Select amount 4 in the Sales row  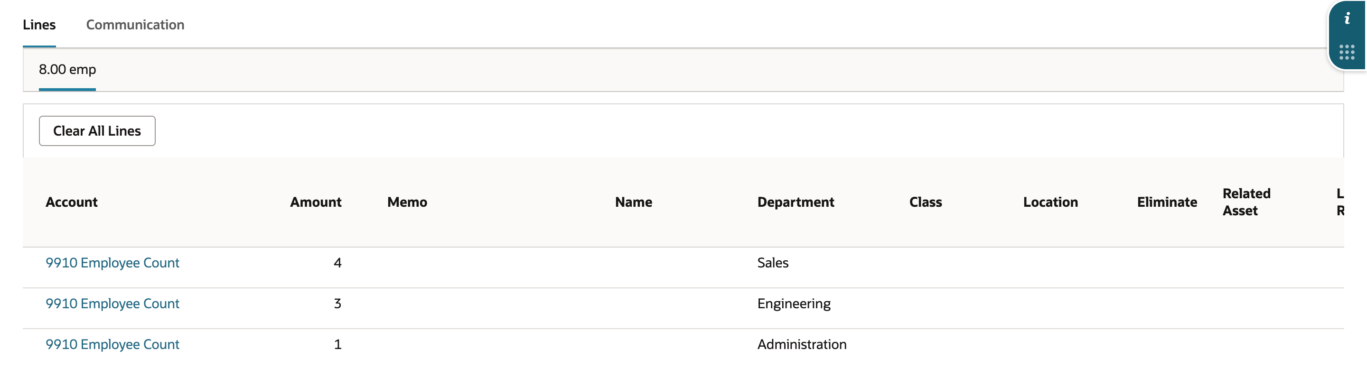(x=337, y=263)
